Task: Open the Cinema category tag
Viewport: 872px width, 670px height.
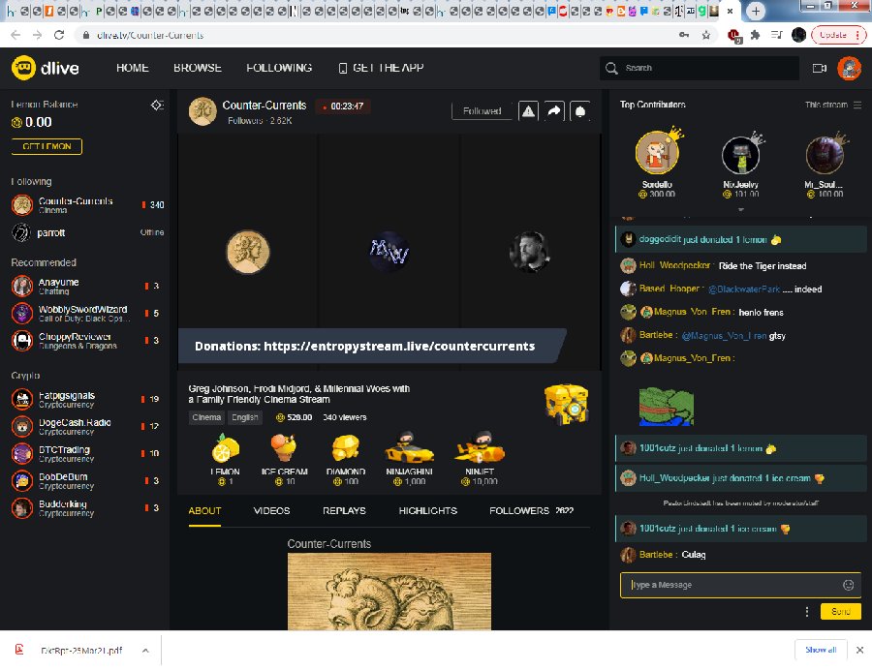Action: pyautogui.click(x=206, y=417)
